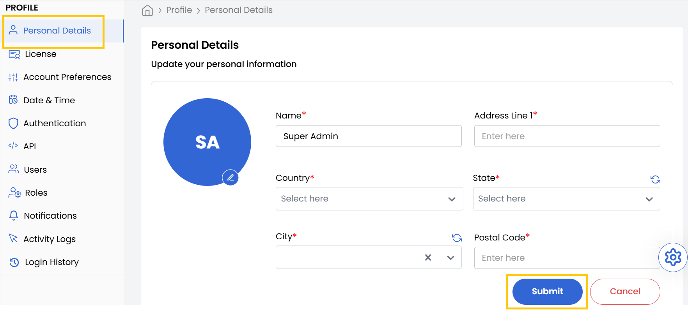Click the Notifications bell icon

(14, 216)
